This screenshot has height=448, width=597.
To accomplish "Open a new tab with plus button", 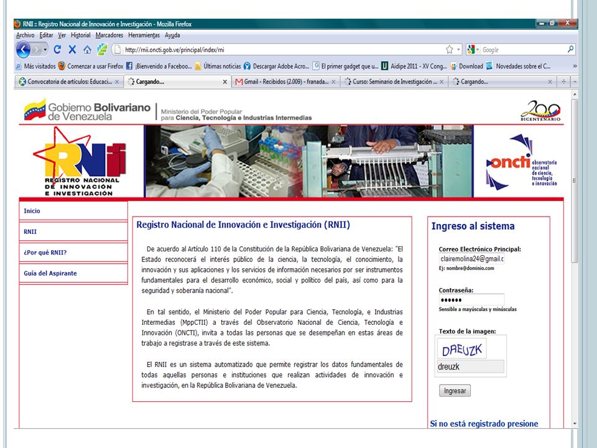I will (563, 82).
